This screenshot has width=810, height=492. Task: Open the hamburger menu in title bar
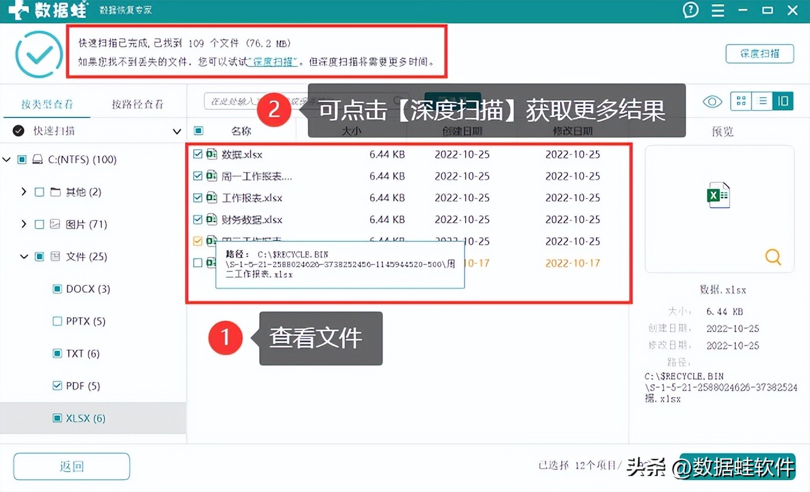click(x=718, y=10)
